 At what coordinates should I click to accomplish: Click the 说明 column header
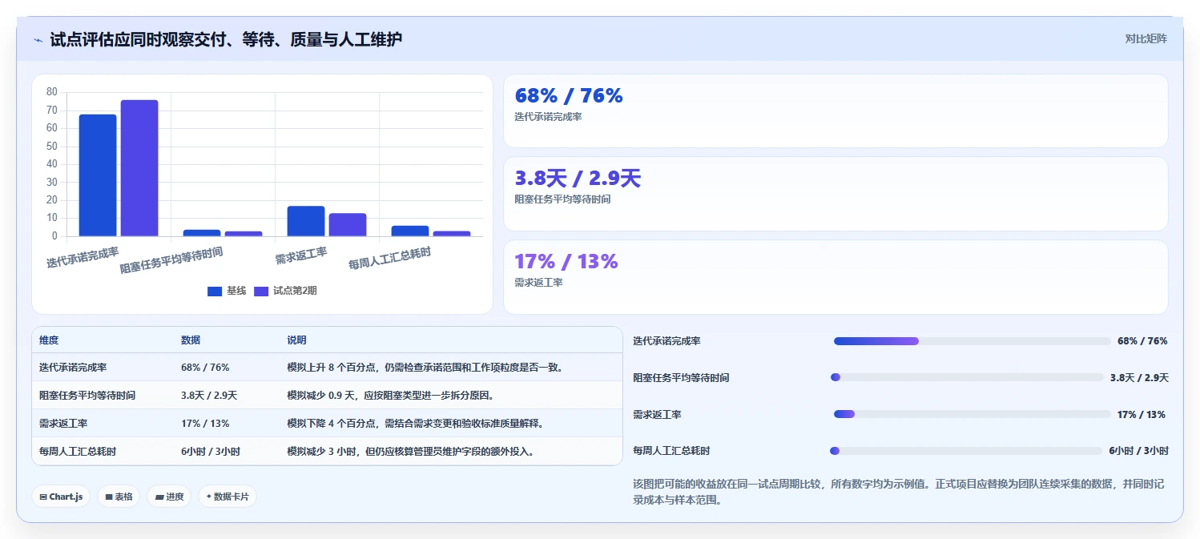[296, 340]
